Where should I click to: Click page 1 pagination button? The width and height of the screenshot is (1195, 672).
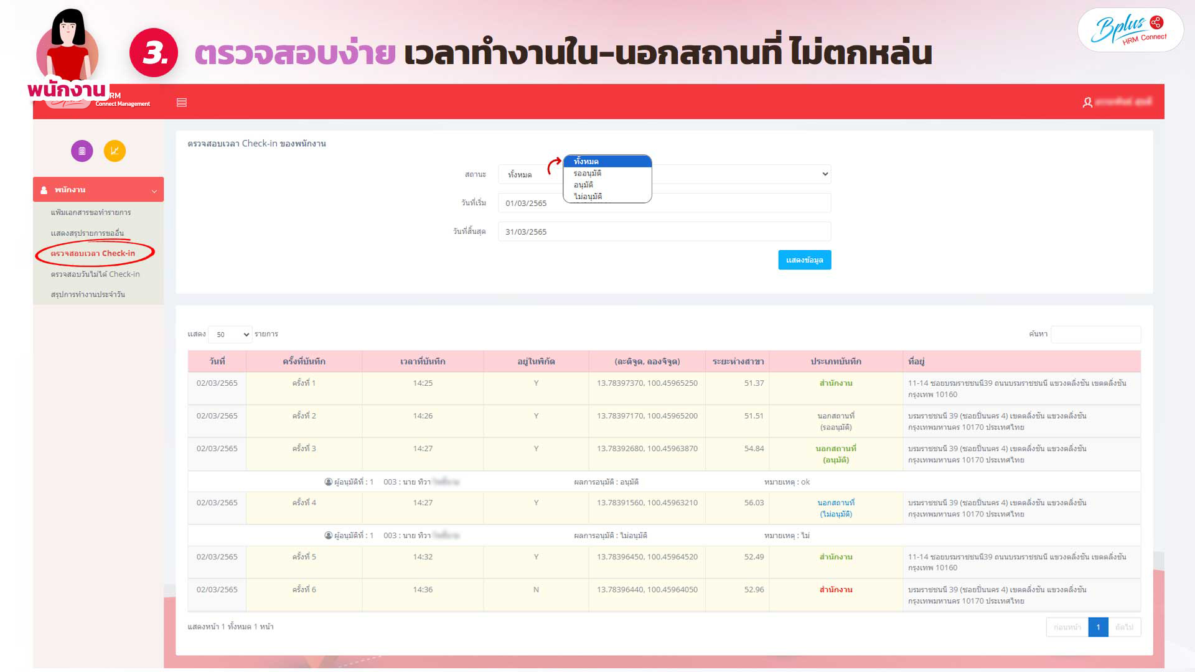click(1098, 627)
